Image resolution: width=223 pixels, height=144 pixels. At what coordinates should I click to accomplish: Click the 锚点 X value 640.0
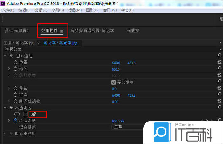(x=116, y=95)
